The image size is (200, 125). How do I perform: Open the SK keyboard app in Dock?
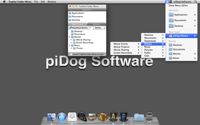72,116
